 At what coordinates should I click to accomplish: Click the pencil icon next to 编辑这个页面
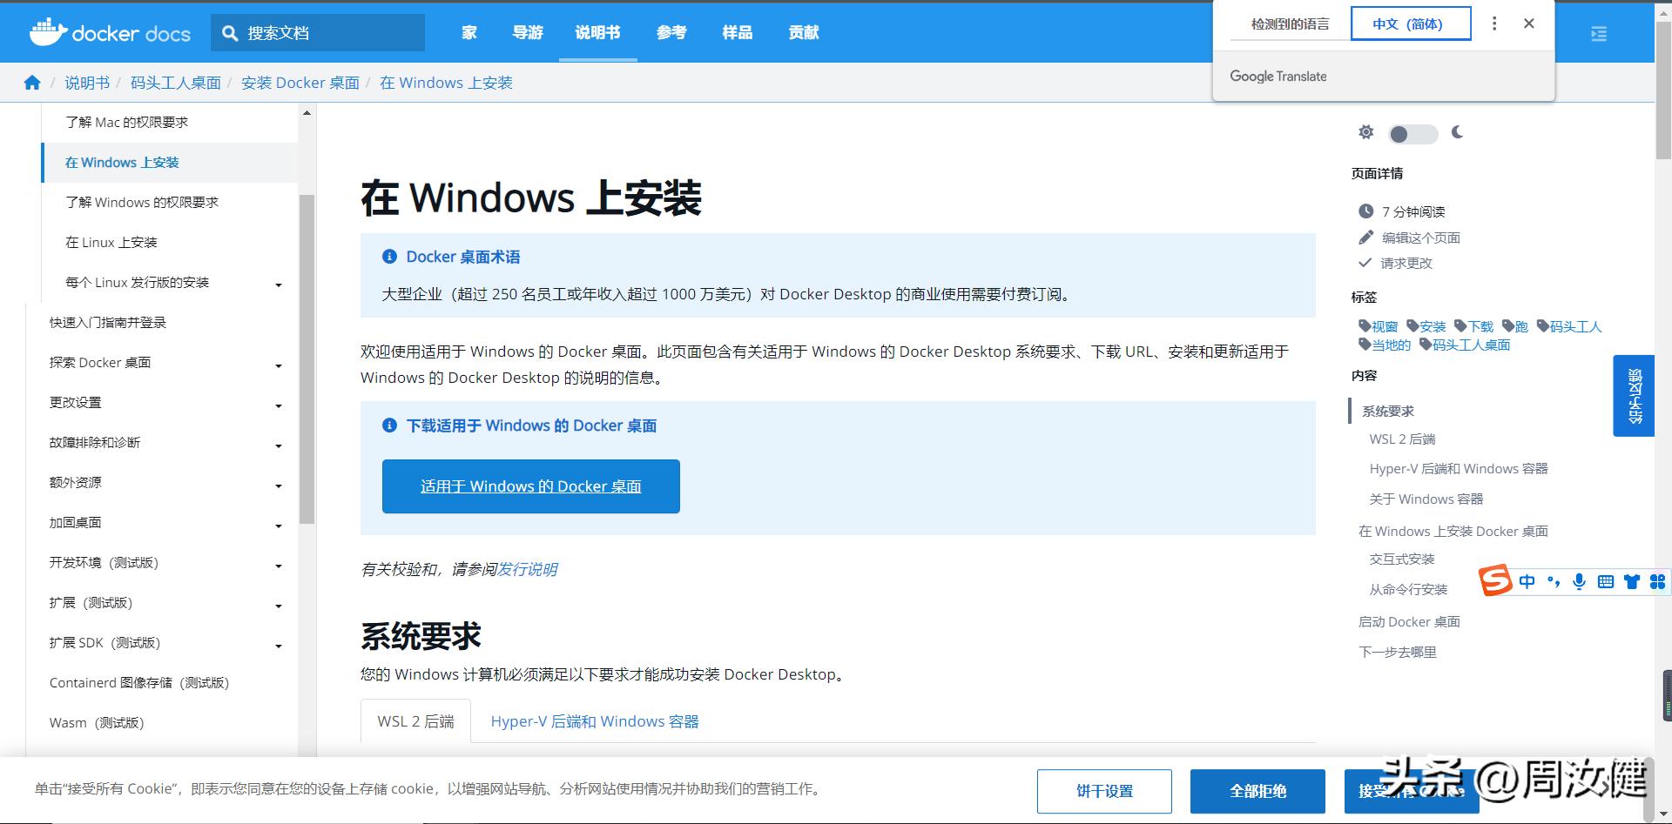point(1365,237)
